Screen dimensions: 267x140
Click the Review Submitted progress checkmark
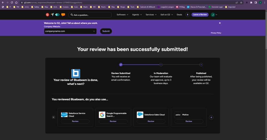pyautogui.click(x=121, y=65)
